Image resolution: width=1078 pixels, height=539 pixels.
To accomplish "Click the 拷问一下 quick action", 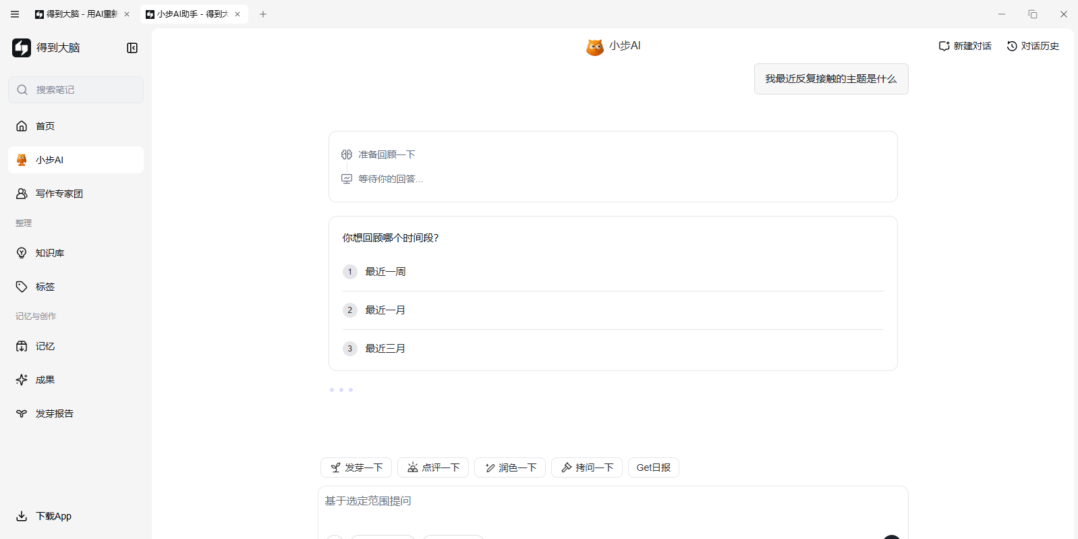I will click(x=587, y=467).
